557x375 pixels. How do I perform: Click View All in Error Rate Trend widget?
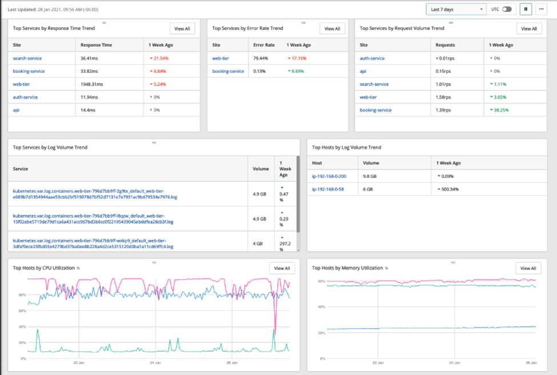click(x=332, y=29)
